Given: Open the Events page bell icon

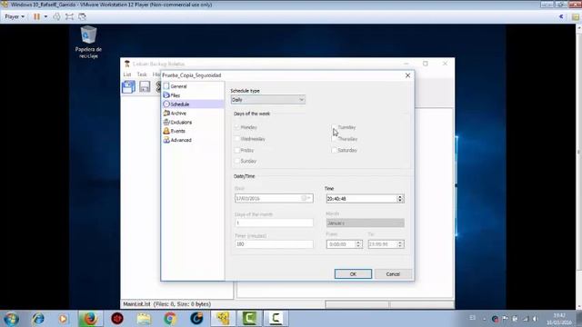Looking at the screenshot, I should [x=166, y=131].
